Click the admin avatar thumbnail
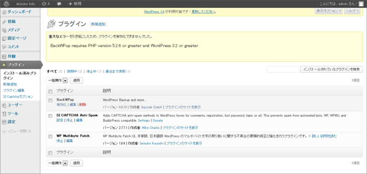This screenshot has height=174, width=367. click(361, 4)
